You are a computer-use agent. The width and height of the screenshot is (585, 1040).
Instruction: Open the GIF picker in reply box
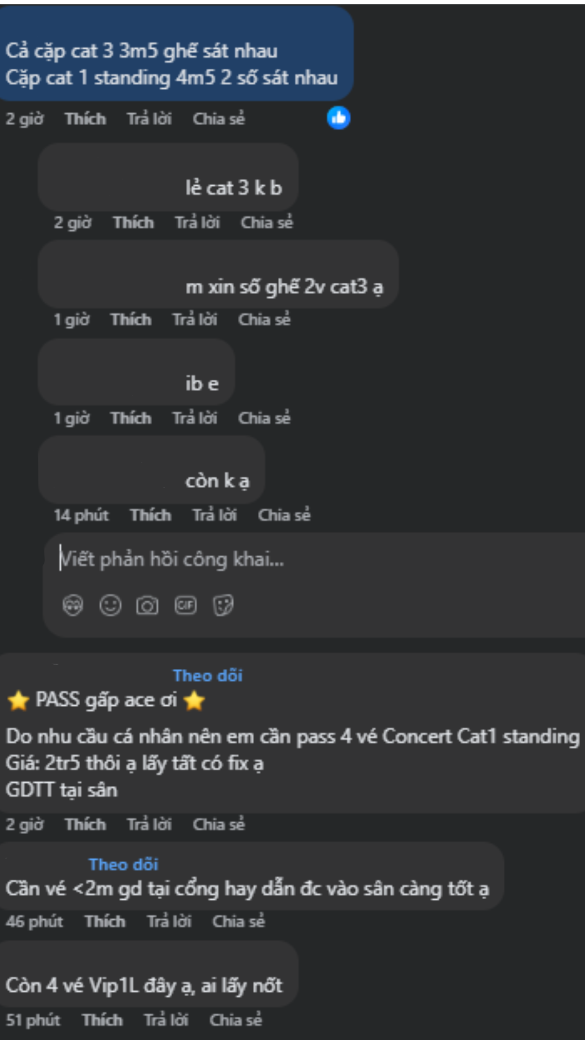pyautogui.click(x=185, y=605)
